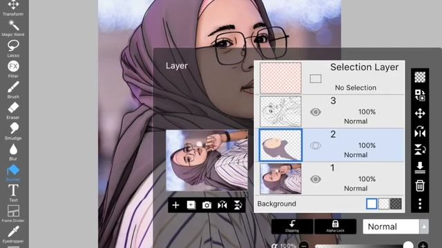The width and height of the screenshot is (442, 248).
Task: Toggle Alpha Lock for the layer
Action: (335, 227)
